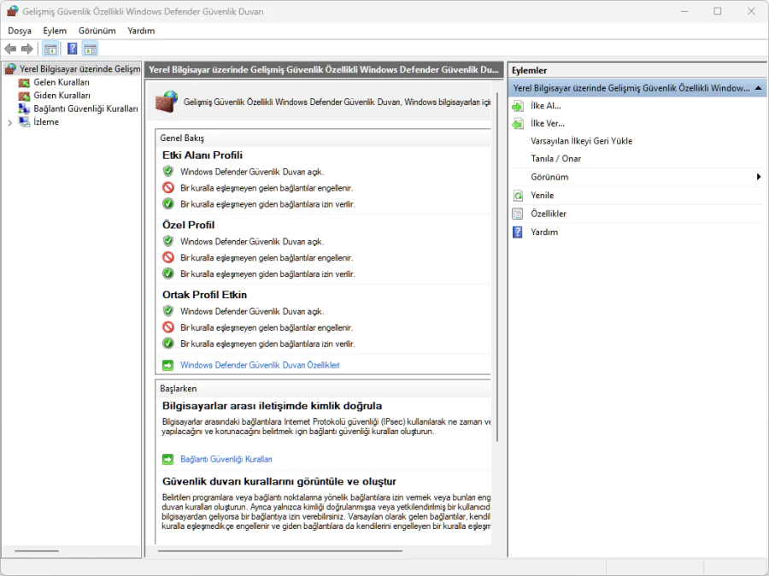Image resolution: width=769 pixels, height=576 pixels.
Task: Collapse the Actions section header arrow
Action: pos(758,88)
